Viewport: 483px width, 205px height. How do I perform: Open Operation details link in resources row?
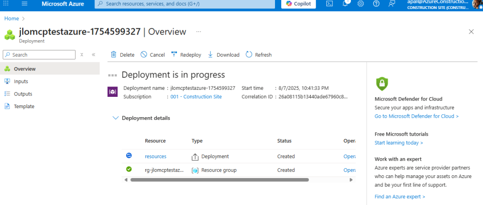[350, 156]
